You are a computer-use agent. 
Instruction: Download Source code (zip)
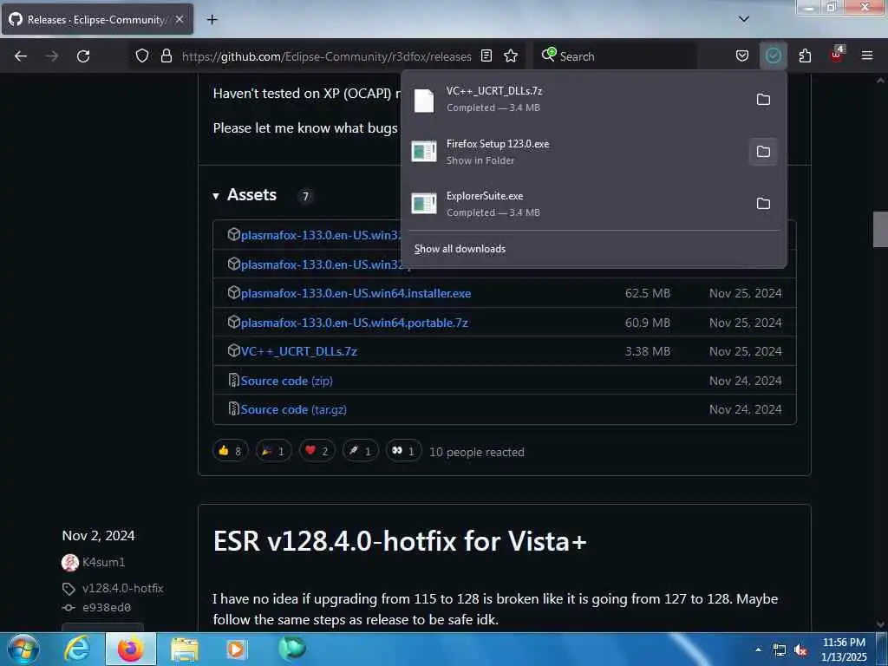click(286, 382)
